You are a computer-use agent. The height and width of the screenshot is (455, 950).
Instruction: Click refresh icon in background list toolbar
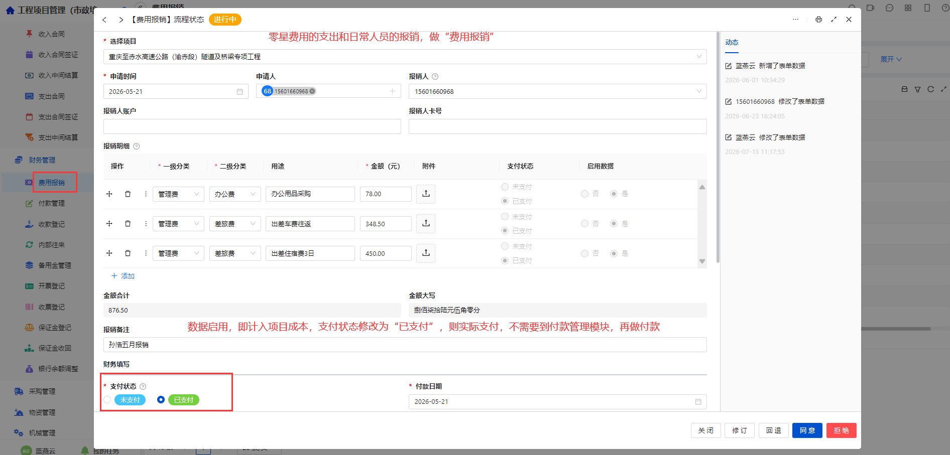click(x=930, y=89)
